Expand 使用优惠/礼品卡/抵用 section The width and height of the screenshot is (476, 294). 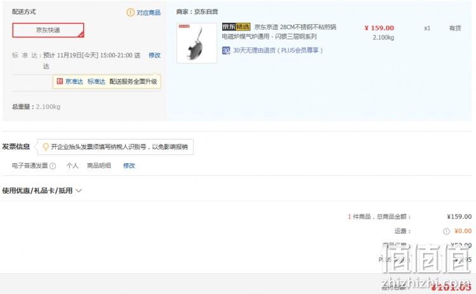42,190
